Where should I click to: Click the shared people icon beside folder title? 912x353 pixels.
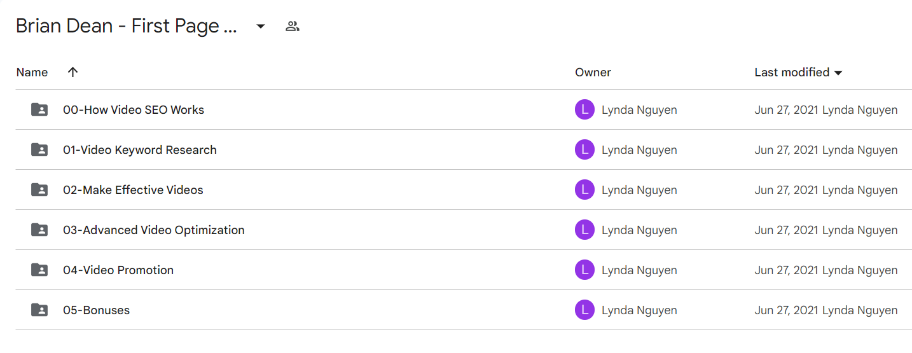pyautogui.click(x=293, y=26)
